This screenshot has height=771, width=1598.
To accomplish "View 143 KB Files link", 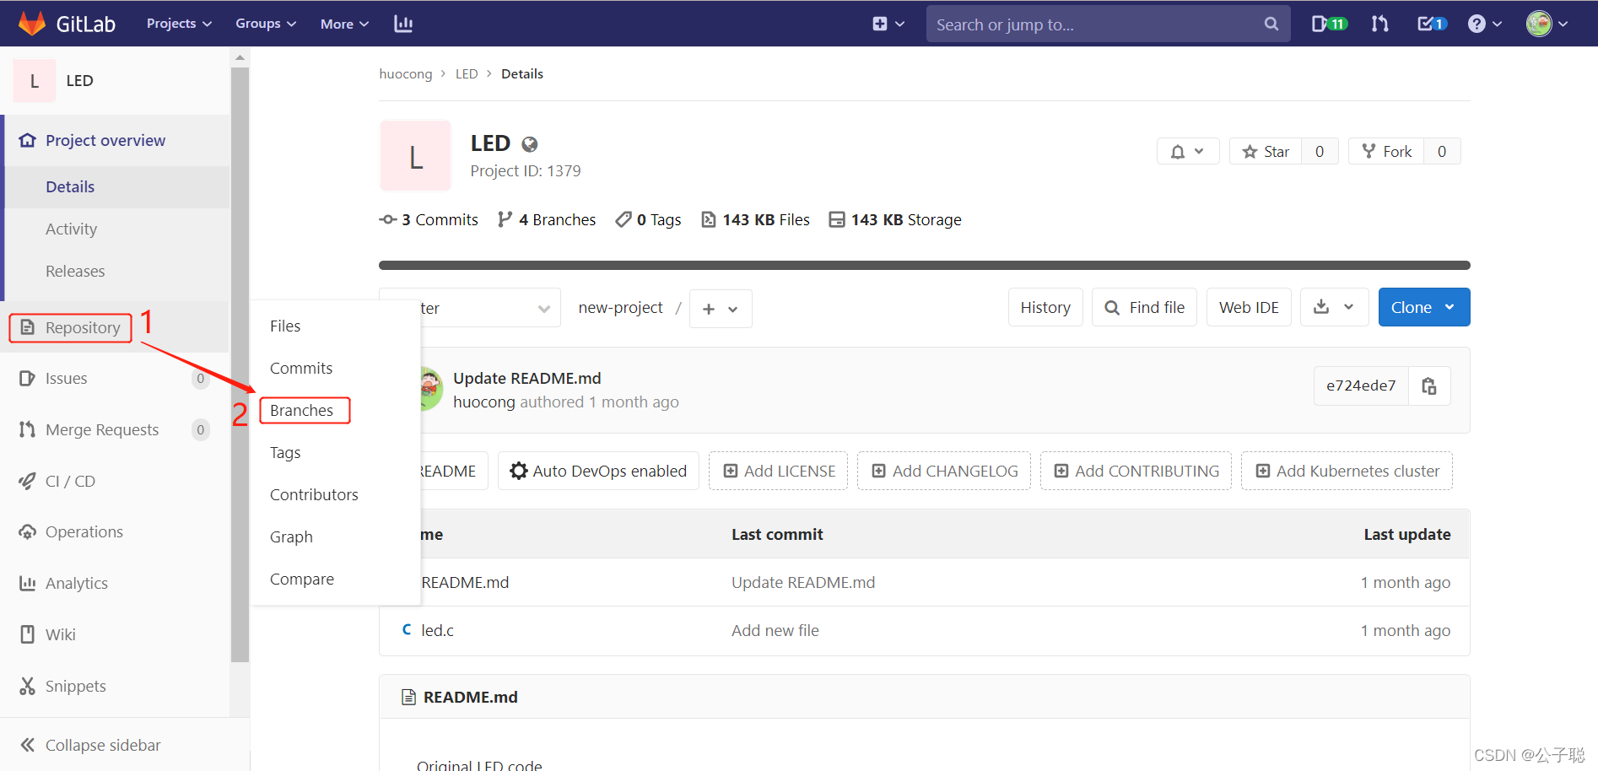I will pyautogui.click(x=756, y=219).
